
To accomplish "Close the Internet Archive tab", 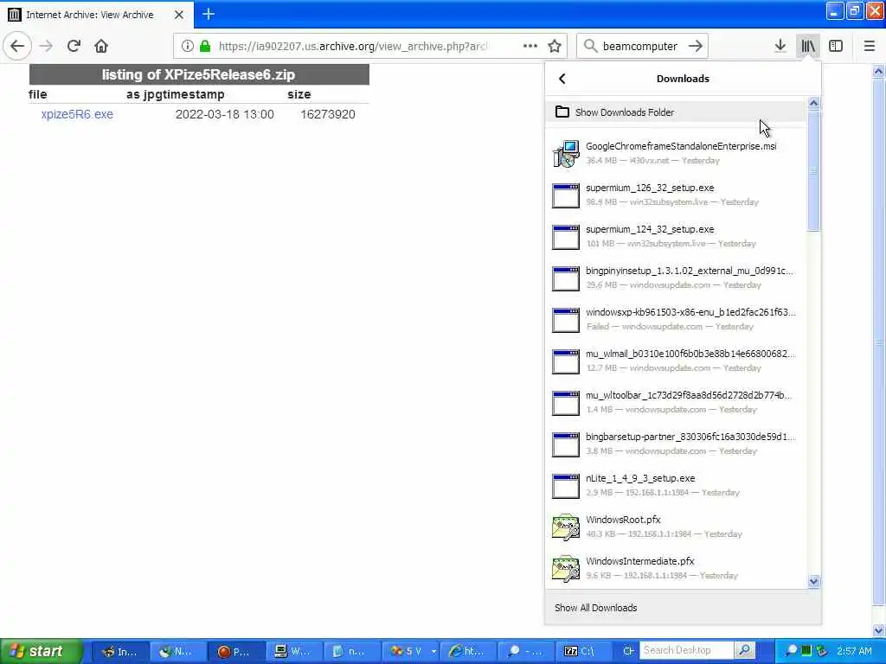I will pos(179,15).
